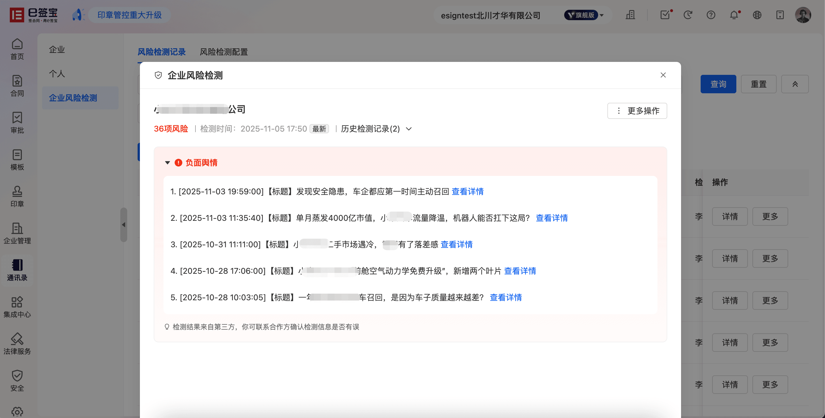Open the settings gear icon at sidebar bottom
The height and width of the screenshot is (418, 825).
pos(17,412)
